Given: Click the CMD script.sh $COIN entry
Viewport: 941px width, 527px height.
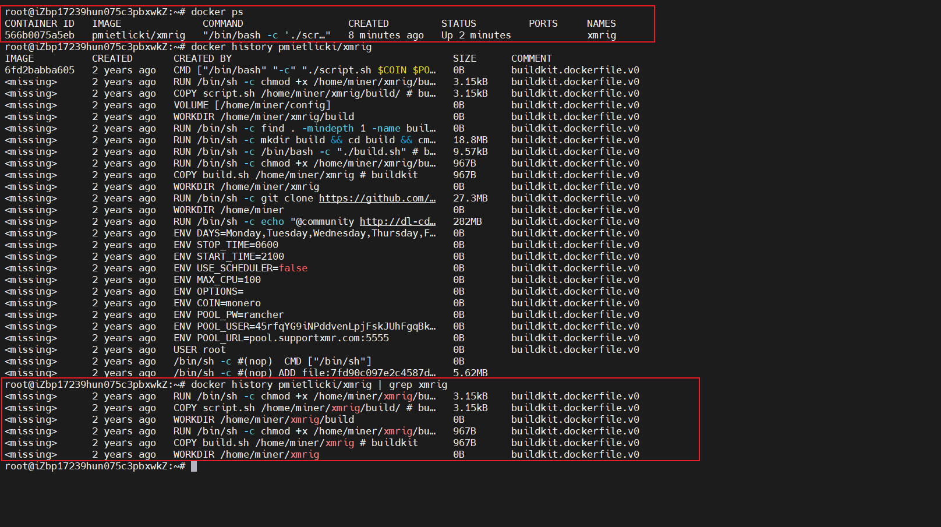Looking at the screenshot, I should (x=305, y=70).
